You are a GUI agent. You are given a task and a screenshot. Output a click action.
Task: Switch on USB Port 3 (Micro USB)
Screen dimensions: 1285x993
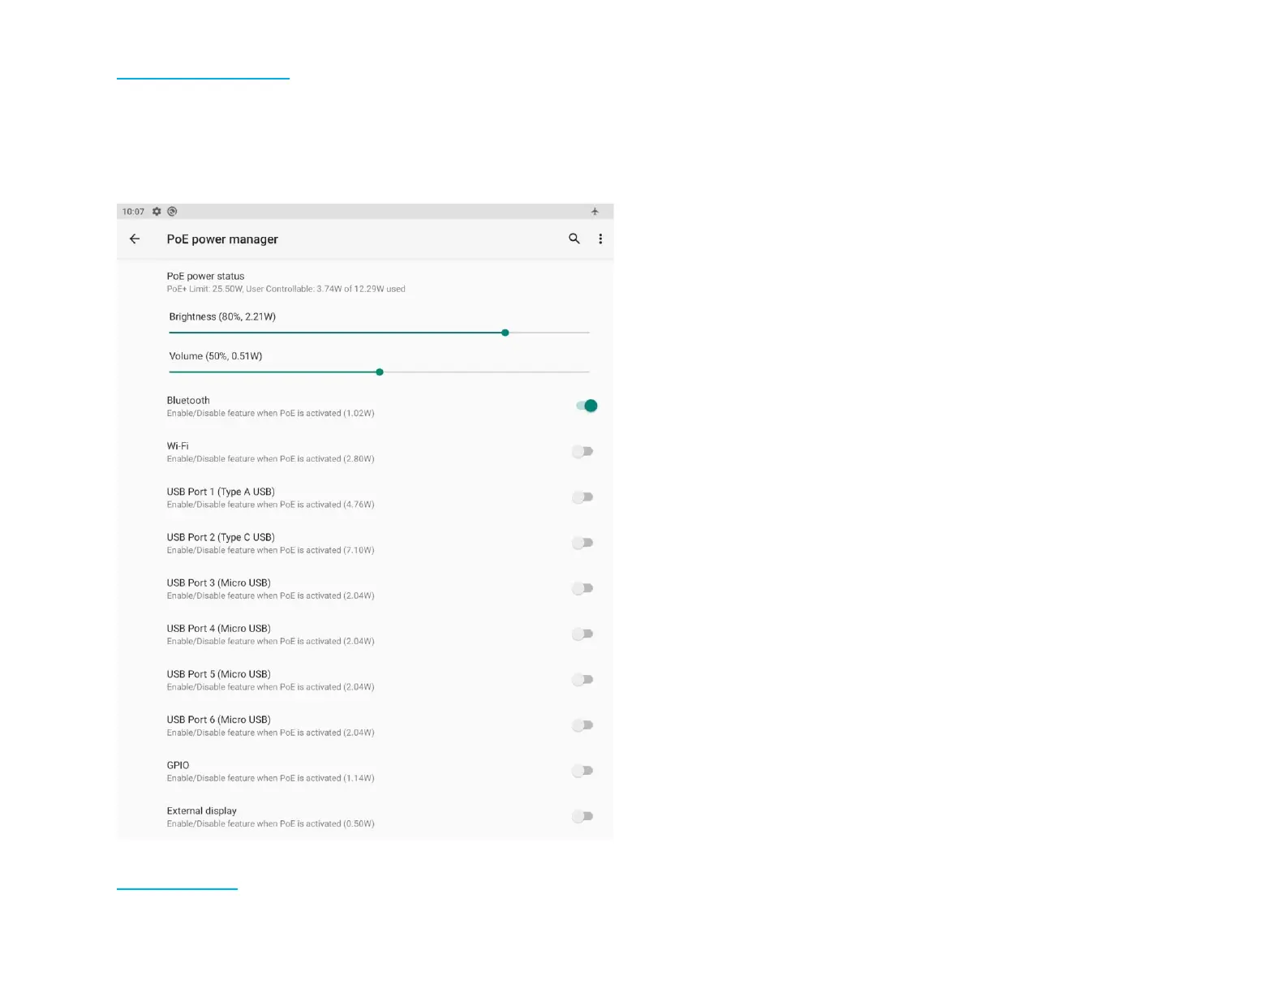[x=582, y=588]
